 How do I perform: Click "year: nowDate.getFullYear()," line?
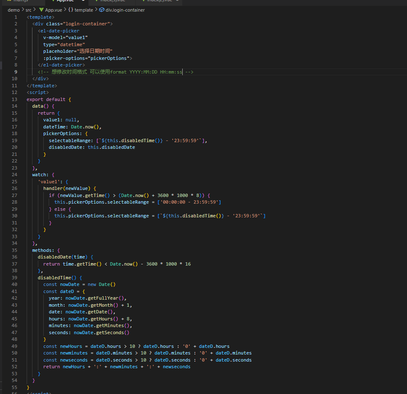click(x=88, y=298)
